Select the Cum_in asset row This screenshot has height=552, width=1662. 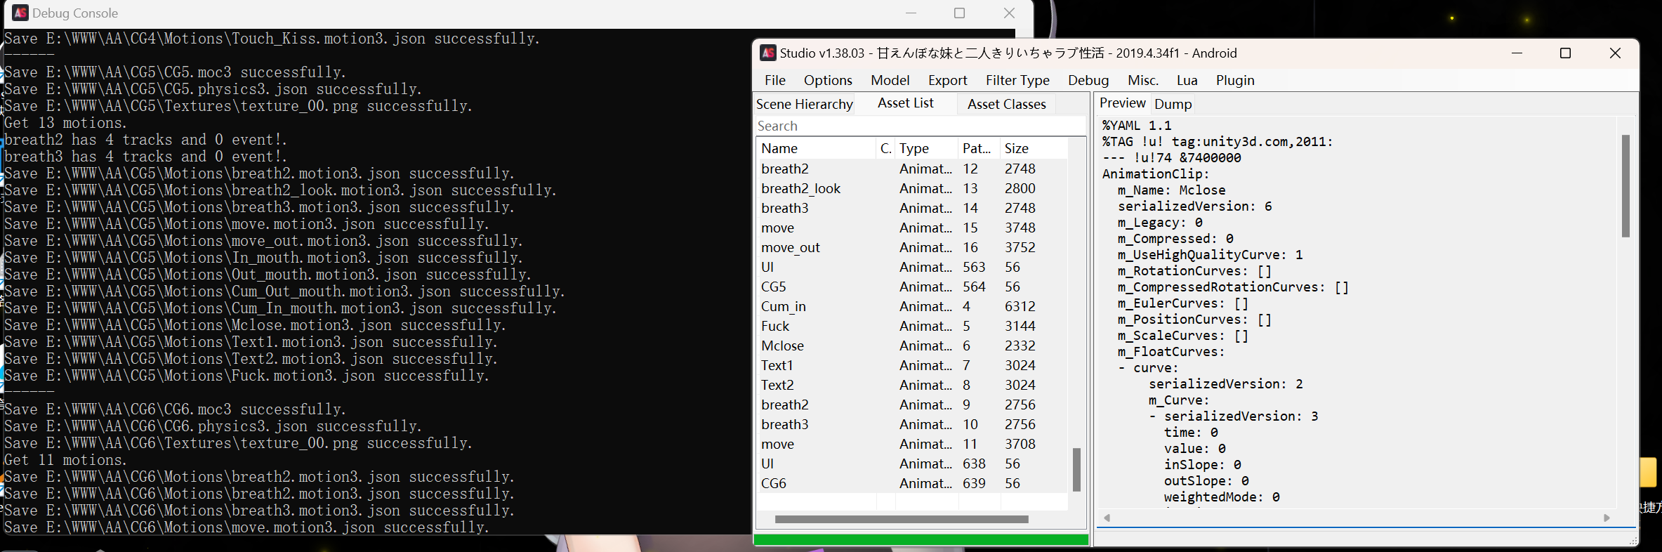[x=911, y=306]
